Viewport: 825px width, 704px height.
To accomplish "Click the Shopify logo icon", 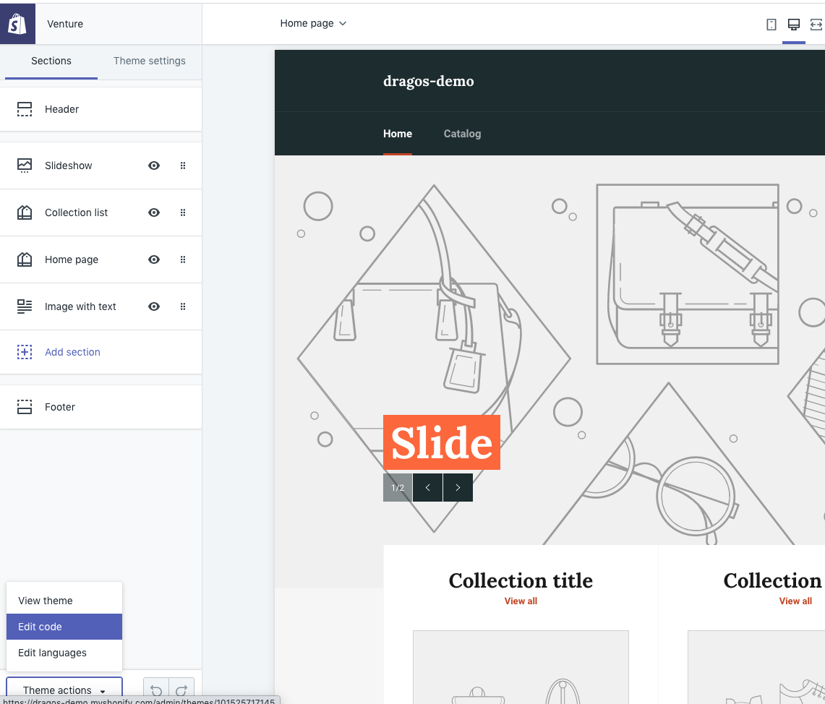I will (x=17, y=24).
